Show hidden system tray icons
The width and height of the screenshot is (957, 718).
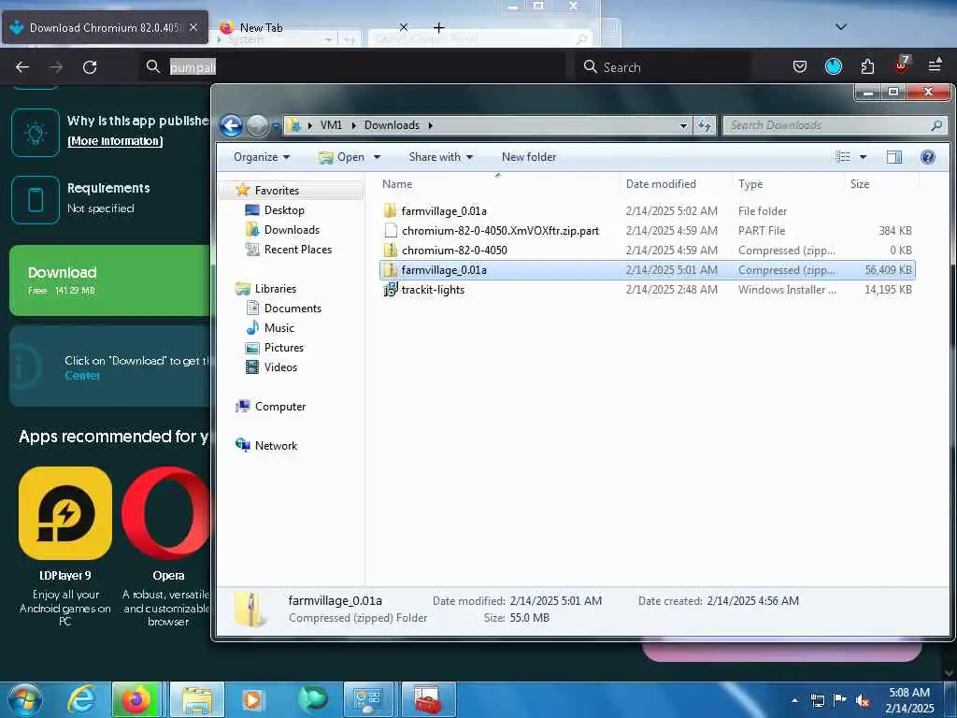[x=794, y=700]
